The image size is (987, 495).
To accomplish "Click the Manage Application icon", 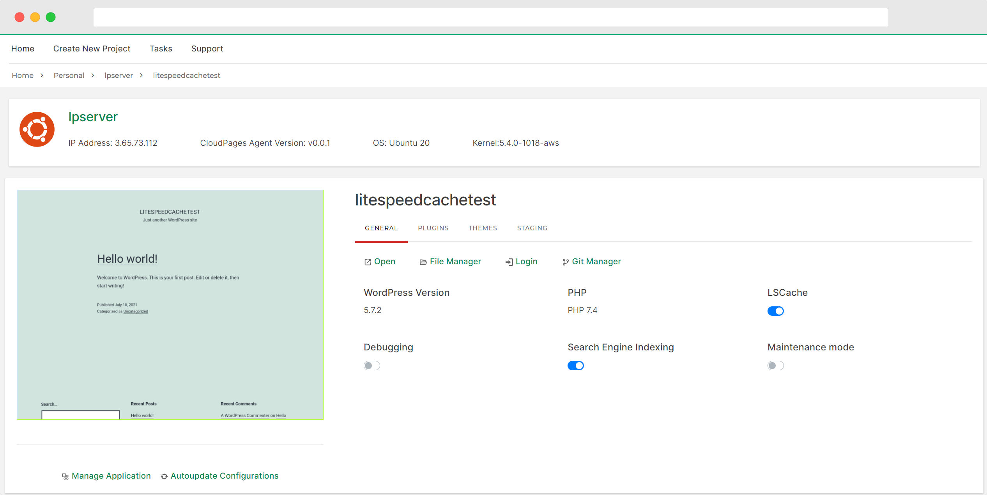I will pyautogui.click(x=65, y=476).
